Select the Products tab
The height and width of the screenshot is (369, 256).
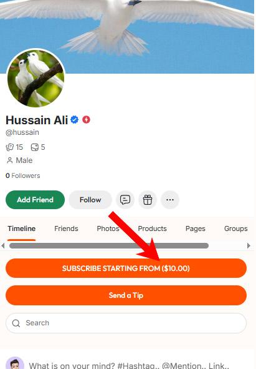click(152, 229)
